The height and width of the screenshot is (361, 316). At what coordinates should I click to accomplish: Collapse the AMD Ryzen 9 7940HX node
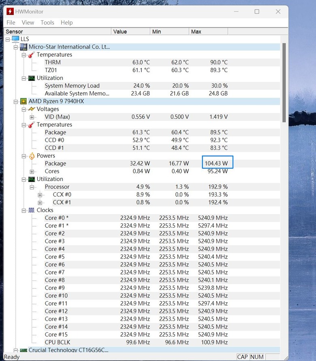pyautogui.click(x=16, y=102)
